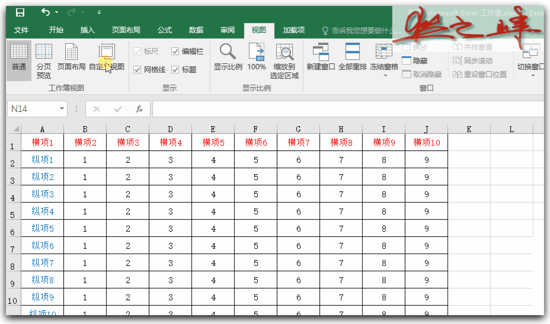Viewport: 550px width, 324px height.
Task: Select row 5 header
Action: coord(13,211)
